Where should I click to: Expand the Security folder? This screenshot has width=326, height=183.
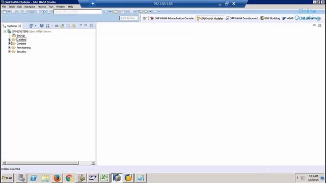pos(9,51)
